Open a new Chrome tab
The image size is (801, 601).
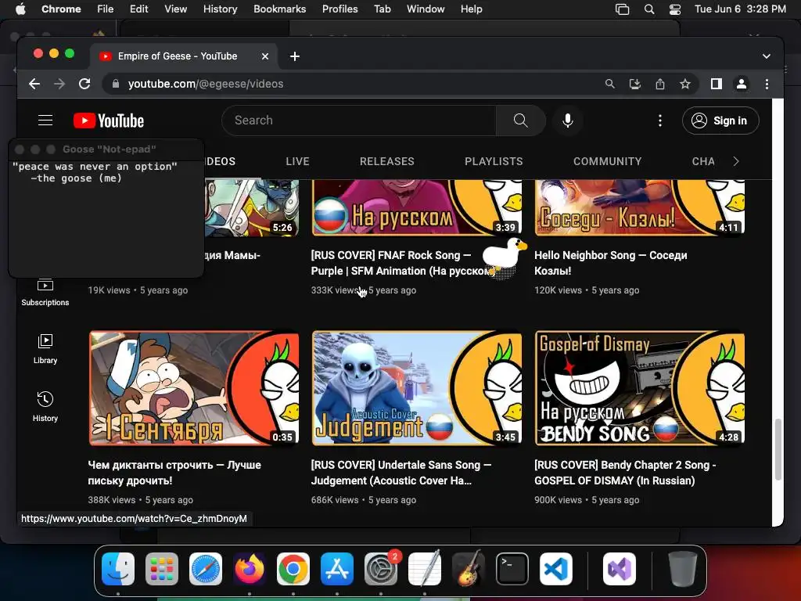[x=295, y=56]
